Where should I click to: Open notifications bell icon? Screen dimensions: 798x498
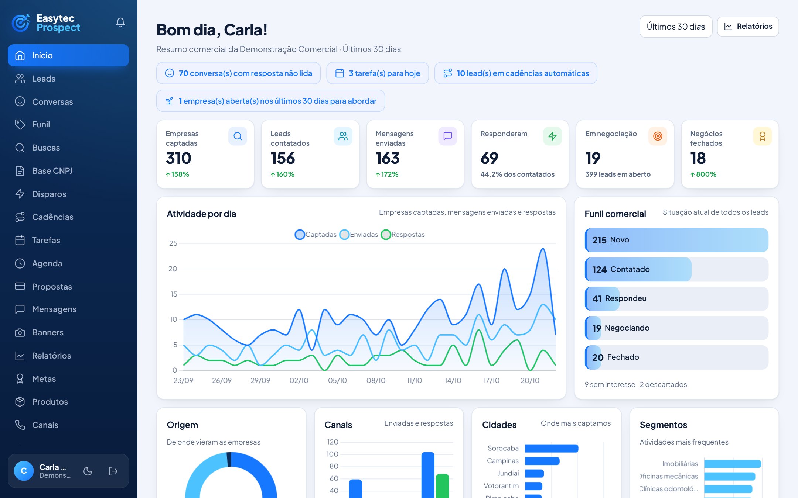coord(120,23)
